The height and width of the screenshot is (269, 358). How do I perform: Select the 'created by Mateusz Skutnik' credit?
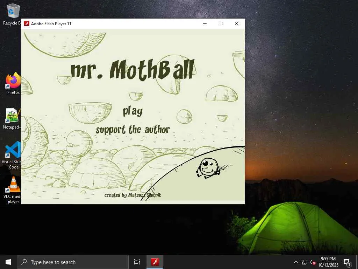(133, 195)
